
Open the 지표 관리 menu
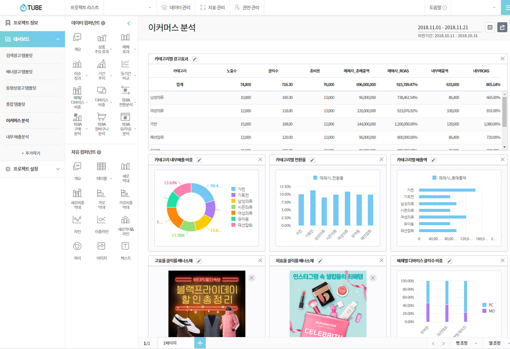212,7
